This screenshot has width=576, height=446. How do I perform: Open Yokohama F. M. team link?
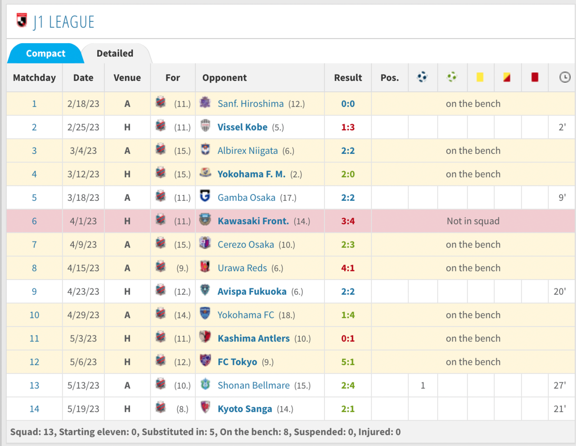click(252, 174)
